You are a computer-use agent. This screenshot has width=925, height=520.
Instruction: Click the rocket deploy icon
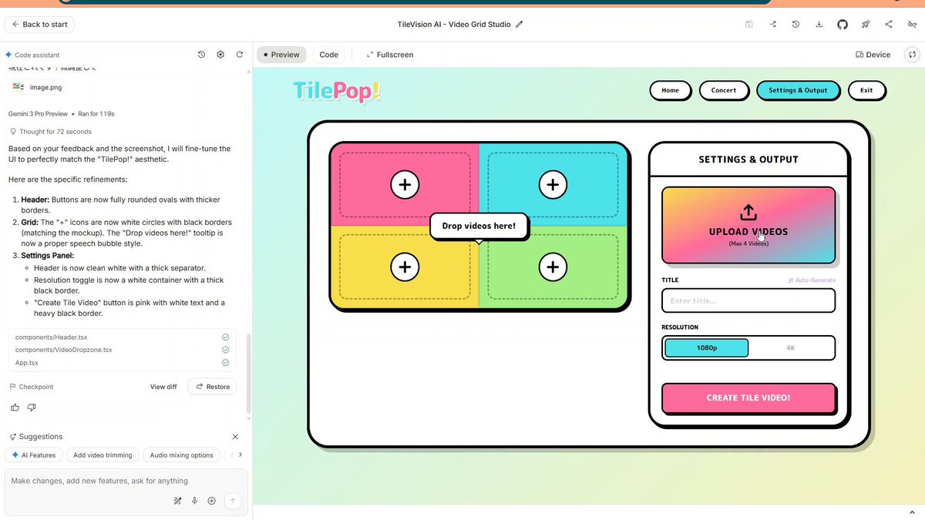[x=866, y=25]
